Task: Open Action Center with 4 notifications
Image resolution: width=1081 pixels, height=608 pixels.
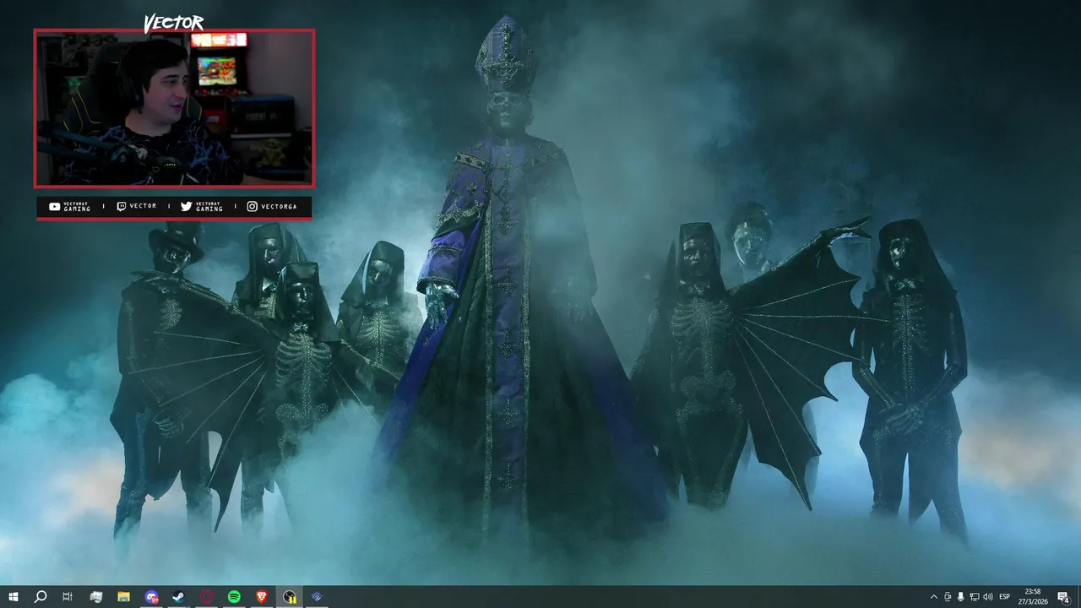Action: point(1064,597)
